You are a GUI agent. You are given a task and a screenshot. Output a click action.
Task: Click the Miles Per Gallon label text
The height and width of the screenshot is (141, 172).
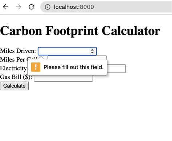(x=13, y=59)
